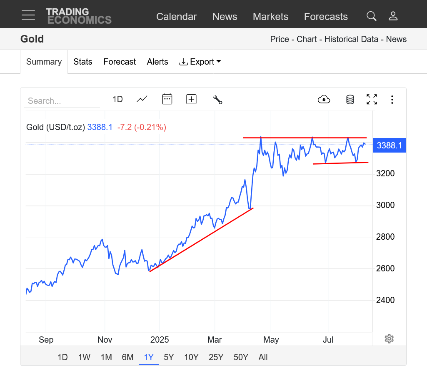Switch to the Summary tab

[x=44, y=62]
